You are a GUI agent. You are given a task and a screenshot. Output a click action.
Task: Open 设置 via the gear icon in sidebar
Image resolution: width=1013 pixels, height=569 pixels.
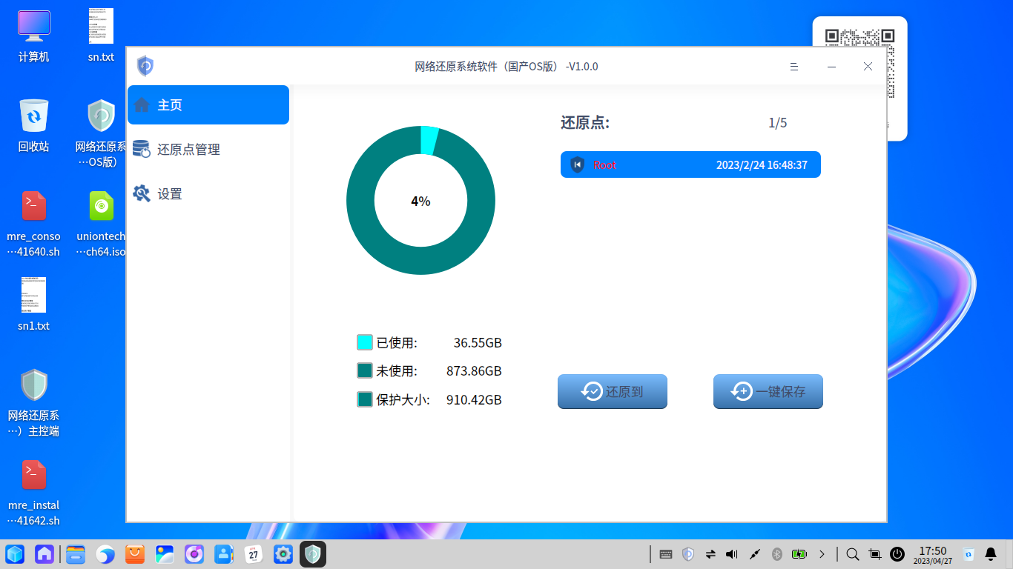pyautogui.click(x=142, y=193)
